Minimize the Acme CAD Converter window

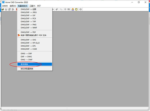(x=132, y=2)
